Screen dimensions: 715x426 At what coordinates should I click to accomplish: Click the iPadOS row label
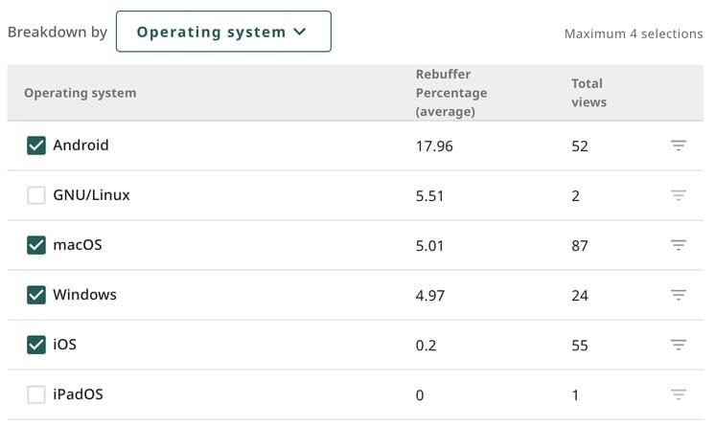click(x=78, y=394)
